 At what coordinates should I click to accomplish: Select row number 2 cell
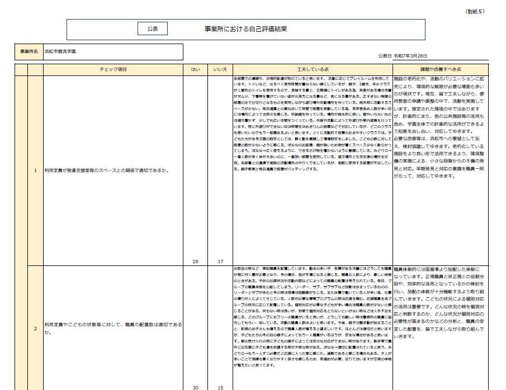[35, 328]
